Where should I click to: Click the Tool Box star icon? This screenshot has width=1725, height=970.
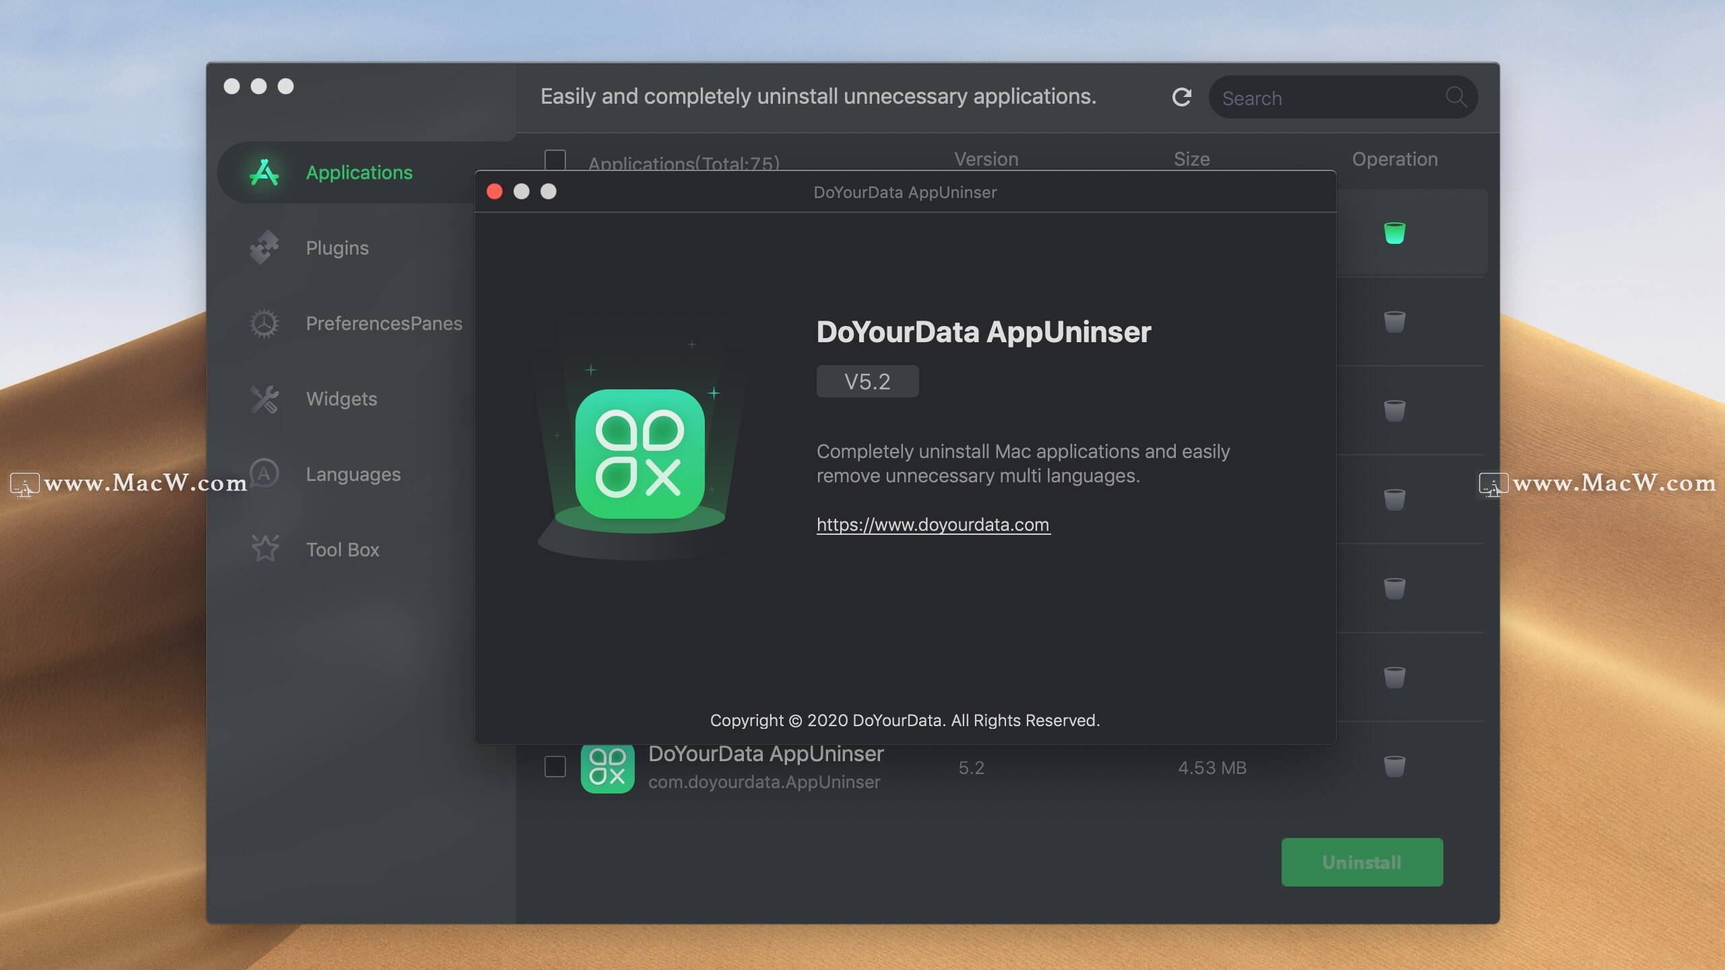265,548
